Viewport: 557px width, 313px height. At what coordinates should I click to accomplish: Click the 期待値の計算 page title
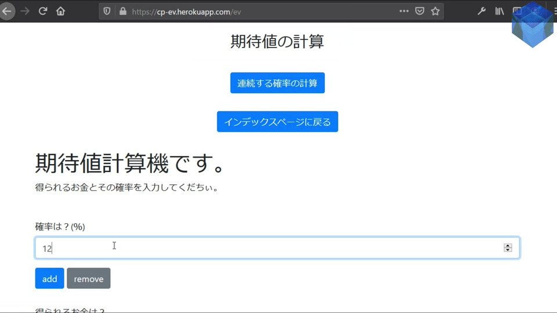(277, 42)
